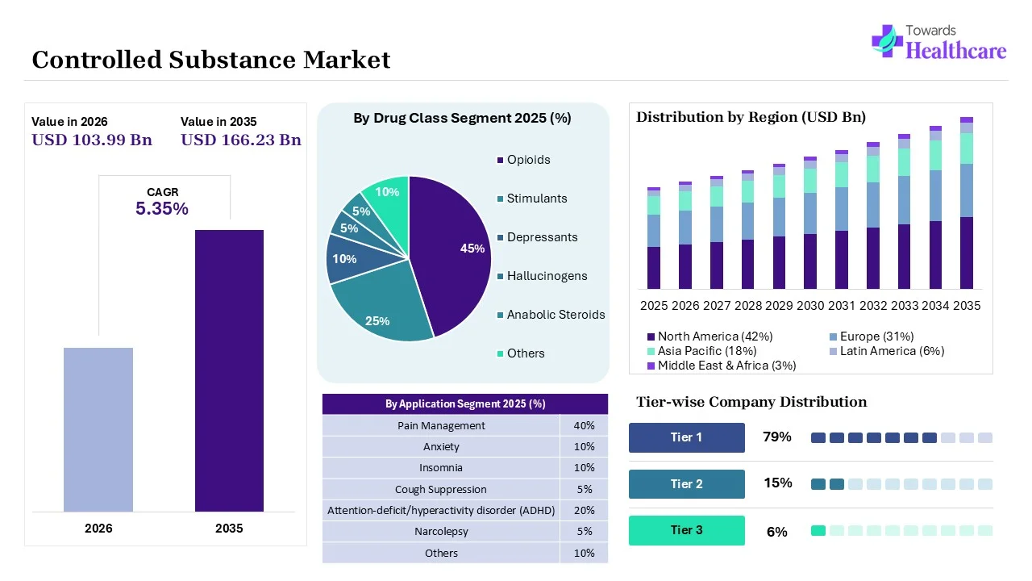Click the Tier 2 button
The width and height of the screenshot is (1032, 581).
[687, 484]
